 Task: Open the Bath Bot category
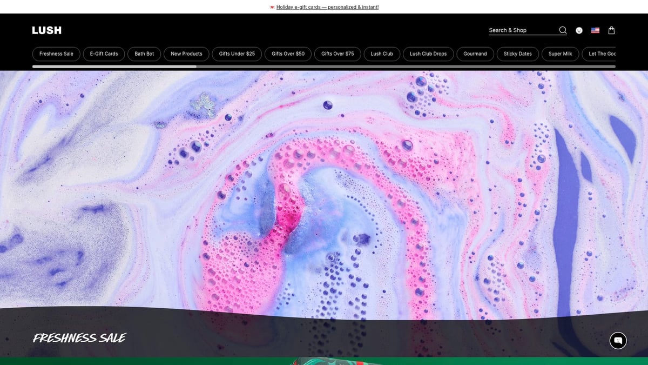click(x=144, y=54)
